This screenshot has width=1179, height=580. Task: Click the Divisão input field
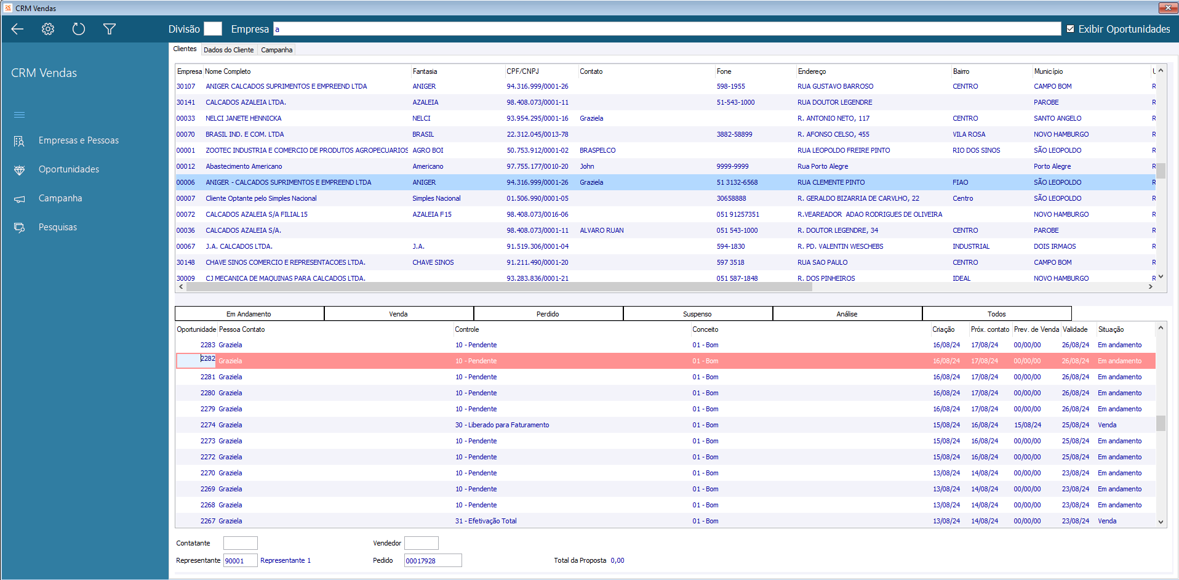pos(213,29)
